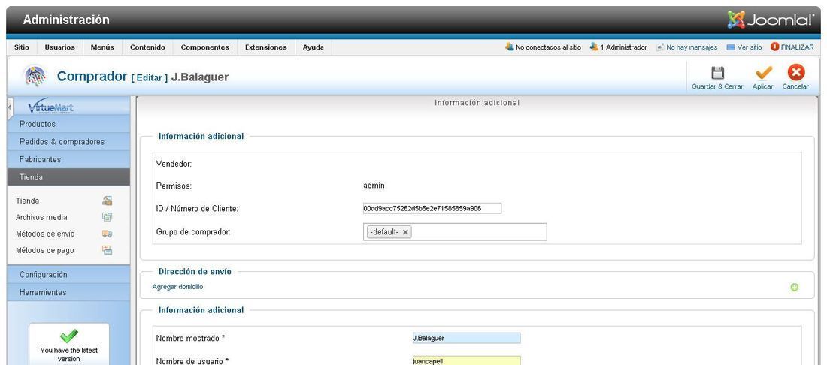
Task: Click the Guardar & Cerrar label
Action: coord(717,86)
